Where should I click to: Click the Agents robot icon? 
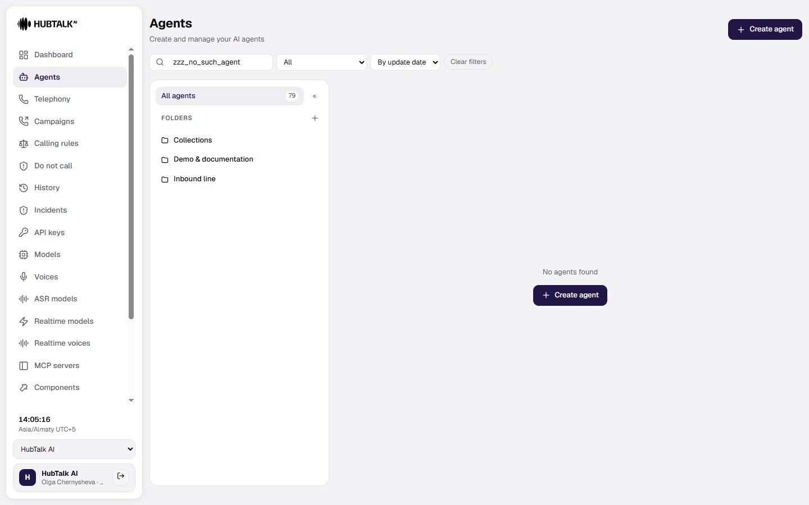click(24, 77)
